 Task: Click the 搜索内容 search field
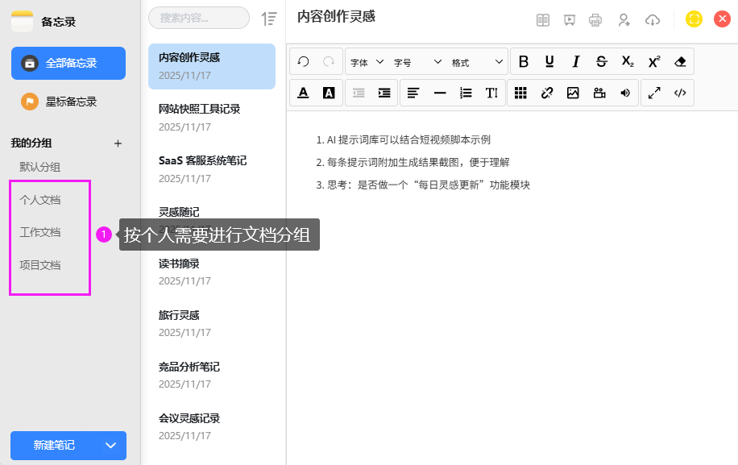tap(199, 18)
